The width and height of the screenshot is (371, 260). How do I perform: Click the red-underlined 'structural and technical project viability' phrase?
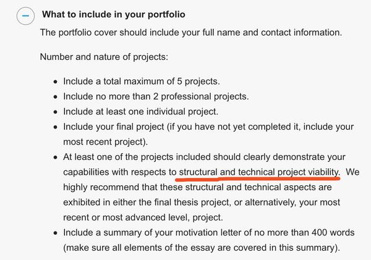tap(259, 171)
